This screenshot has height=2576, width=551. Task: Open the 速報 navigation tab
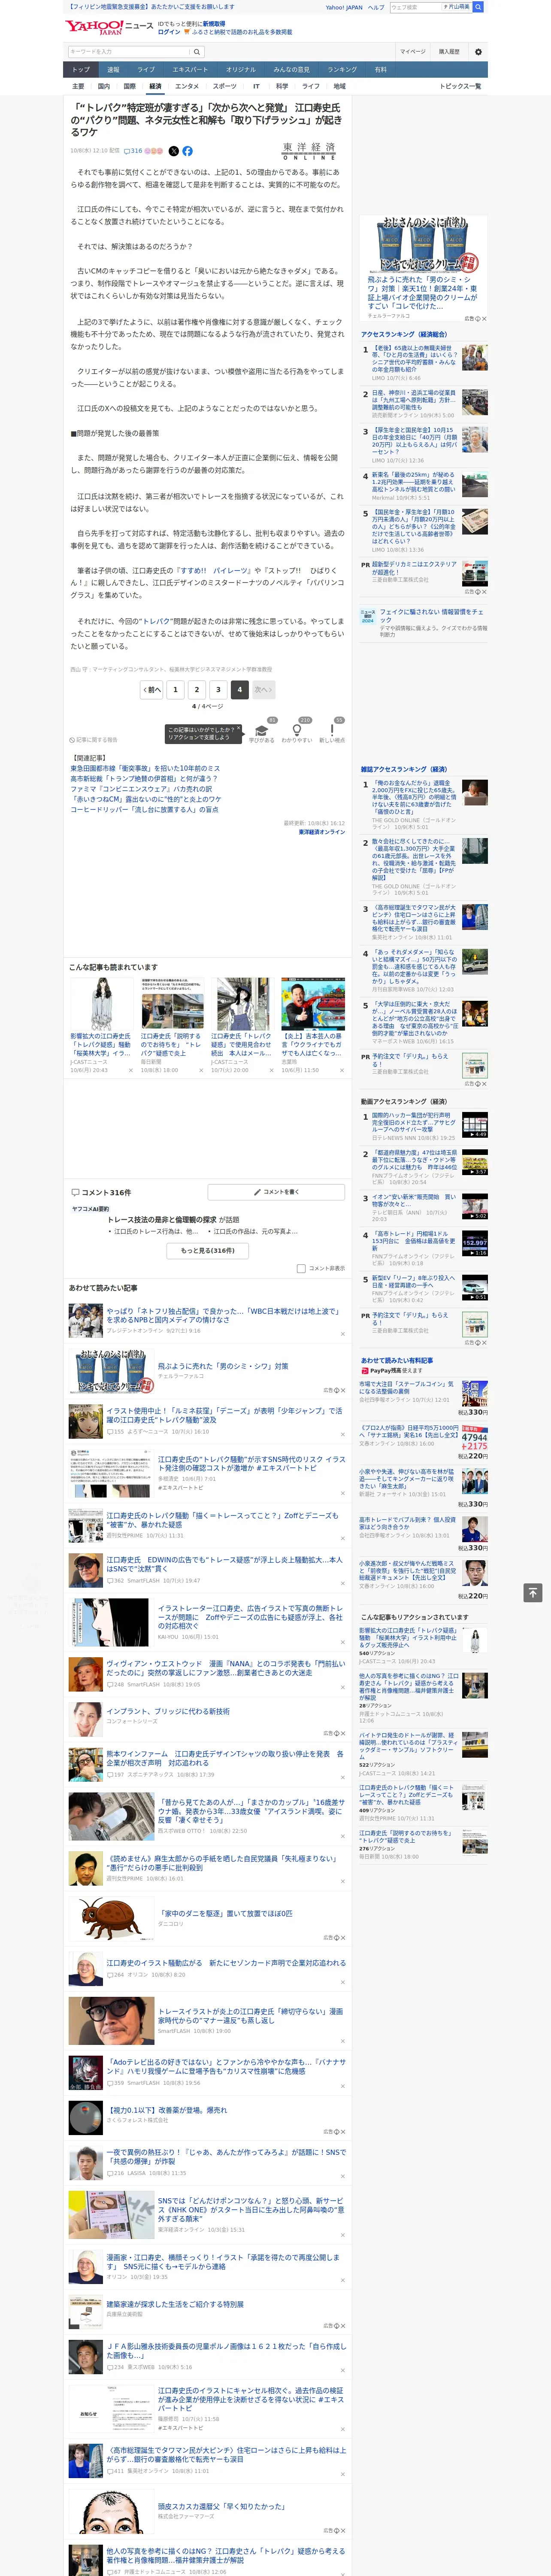tap(113, 69)
